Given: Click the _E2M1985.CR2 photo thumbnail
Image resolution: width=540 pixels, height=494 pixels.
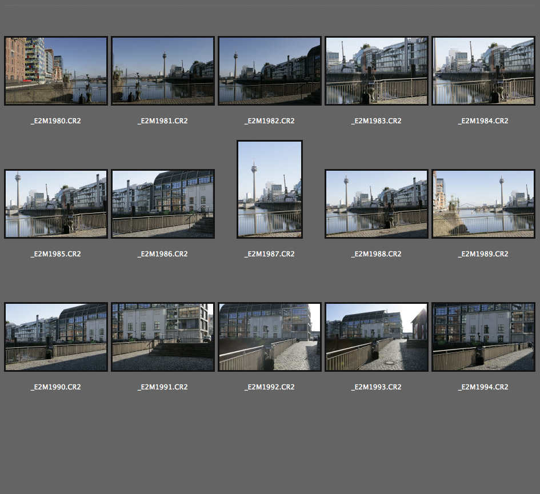Looking at the screenshot, I should pyautogui.click(x=56, y=204).
